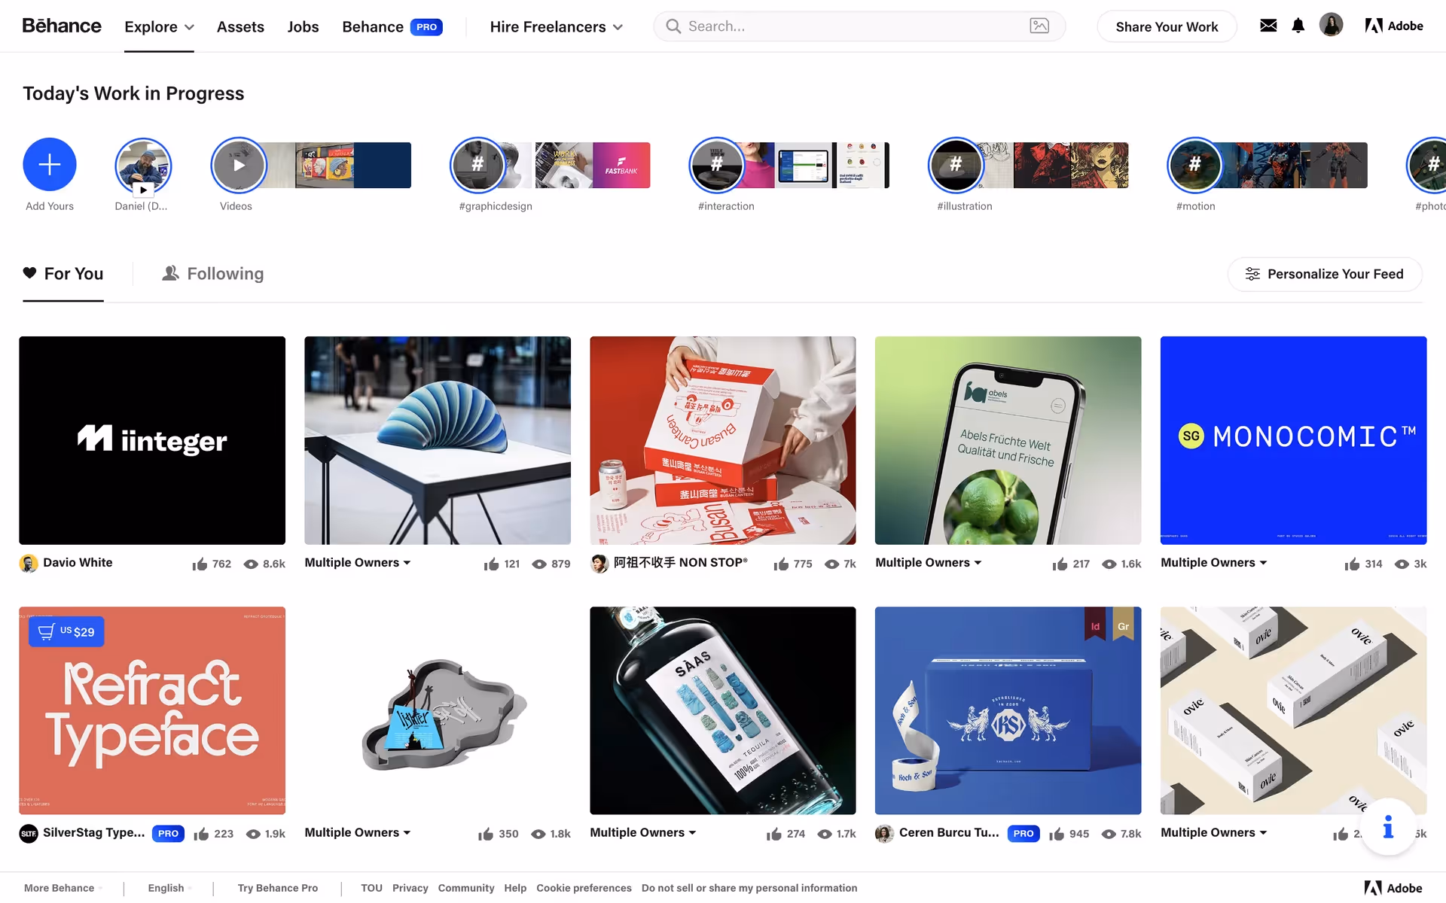Open the #graphicdesign hashtag circle
This screenshot has height=903, width=1446.
pos(477,164)
